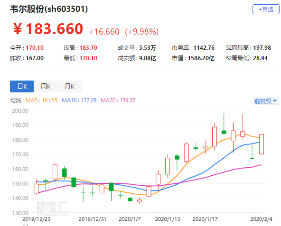Click the MA10 : 172.28 legend label
This screenshot has width=281, height=226.
(79, 100)
